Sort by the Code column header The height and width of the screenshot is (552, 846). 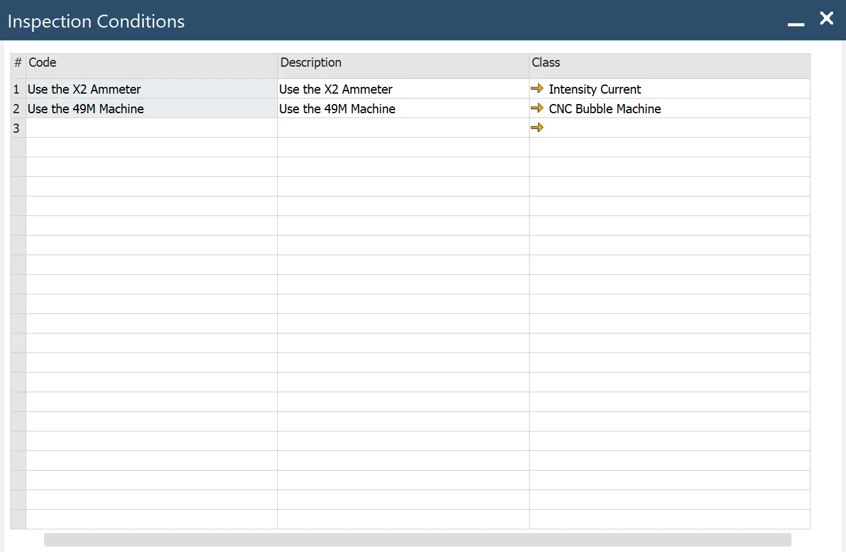click(151, 63)
